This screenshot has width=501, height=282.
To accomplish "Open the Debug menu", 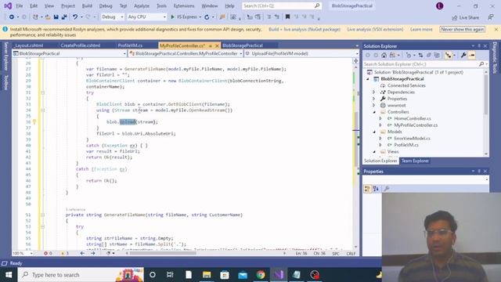I will pyautogui.click(x=106, y=5).
